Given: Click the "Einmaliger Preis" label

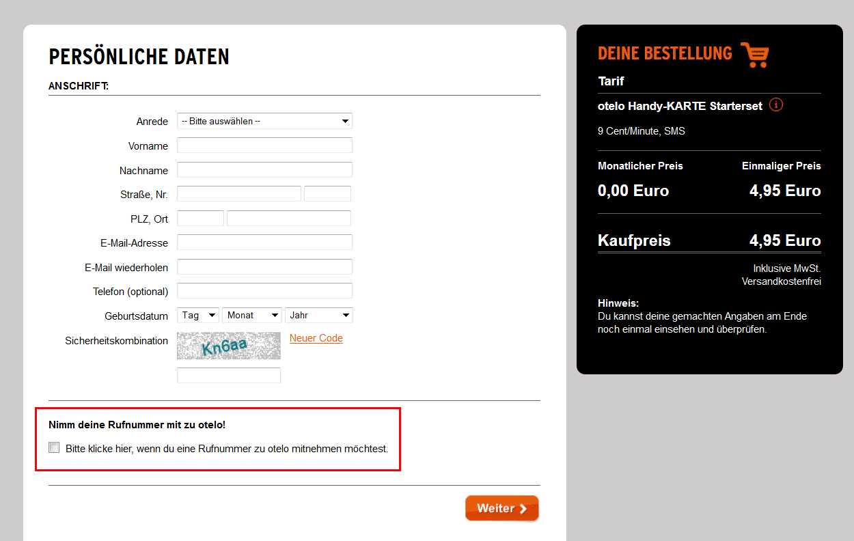Looking at the screenshot, I should [782, 166].
